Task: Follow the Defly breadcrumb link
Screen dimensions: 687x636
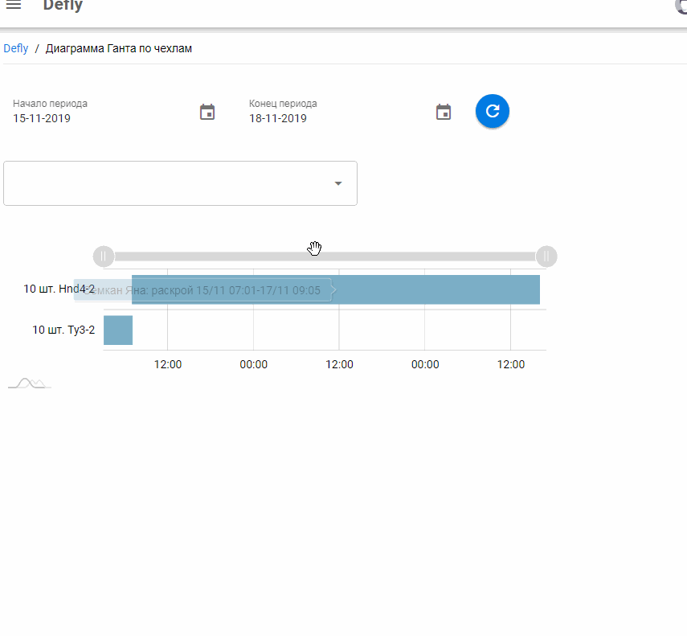Action: coord(16,48)
